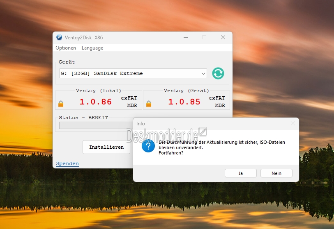Click MBR label under Ventoy (Gerät)
The height and width of the screenshot is (229, 334).
(220, 105)
